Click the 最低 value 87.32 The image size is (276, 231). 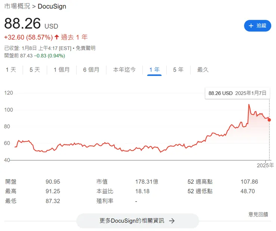tap(53, 201)
